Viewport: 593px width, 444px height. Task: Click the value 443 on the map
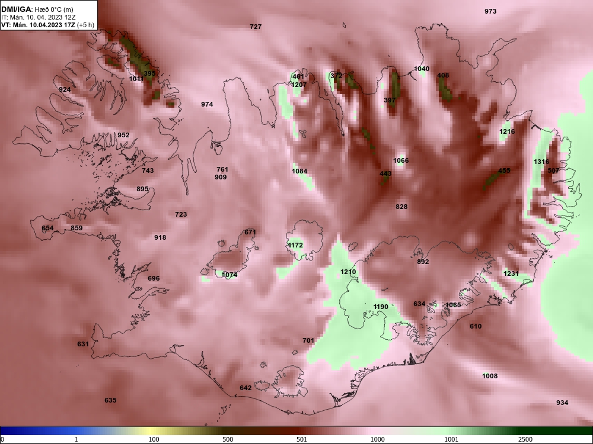[x=385, y=173]
